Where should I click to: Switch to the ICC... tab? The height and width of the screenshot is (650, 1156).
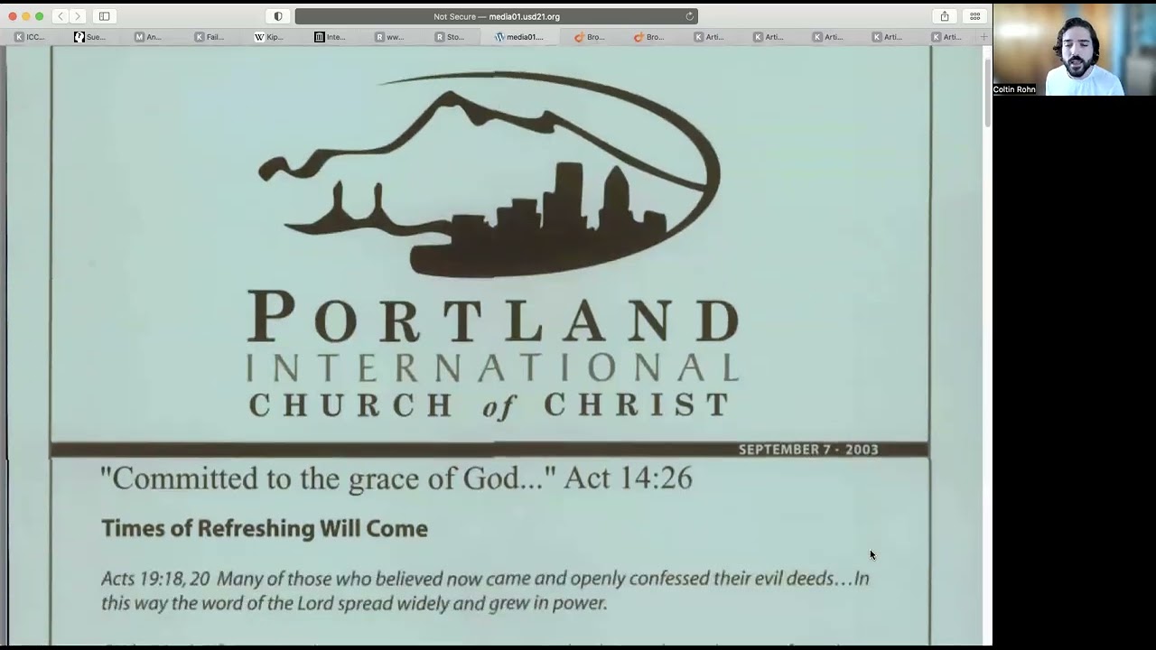(31, 37)
